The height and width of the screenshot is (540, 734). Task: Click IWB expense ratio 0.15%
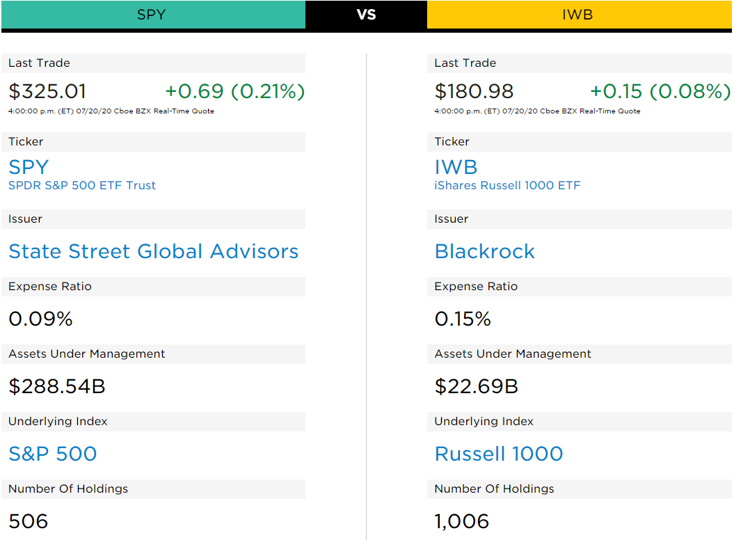(463, 319)
